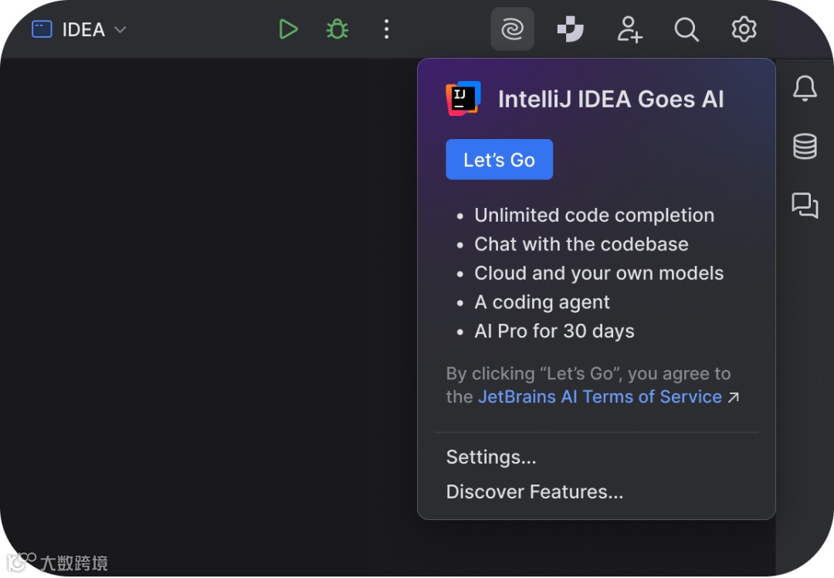Open the three-dot More Actions menu
The width and height of the screenshot is (834, 578).
386,30
